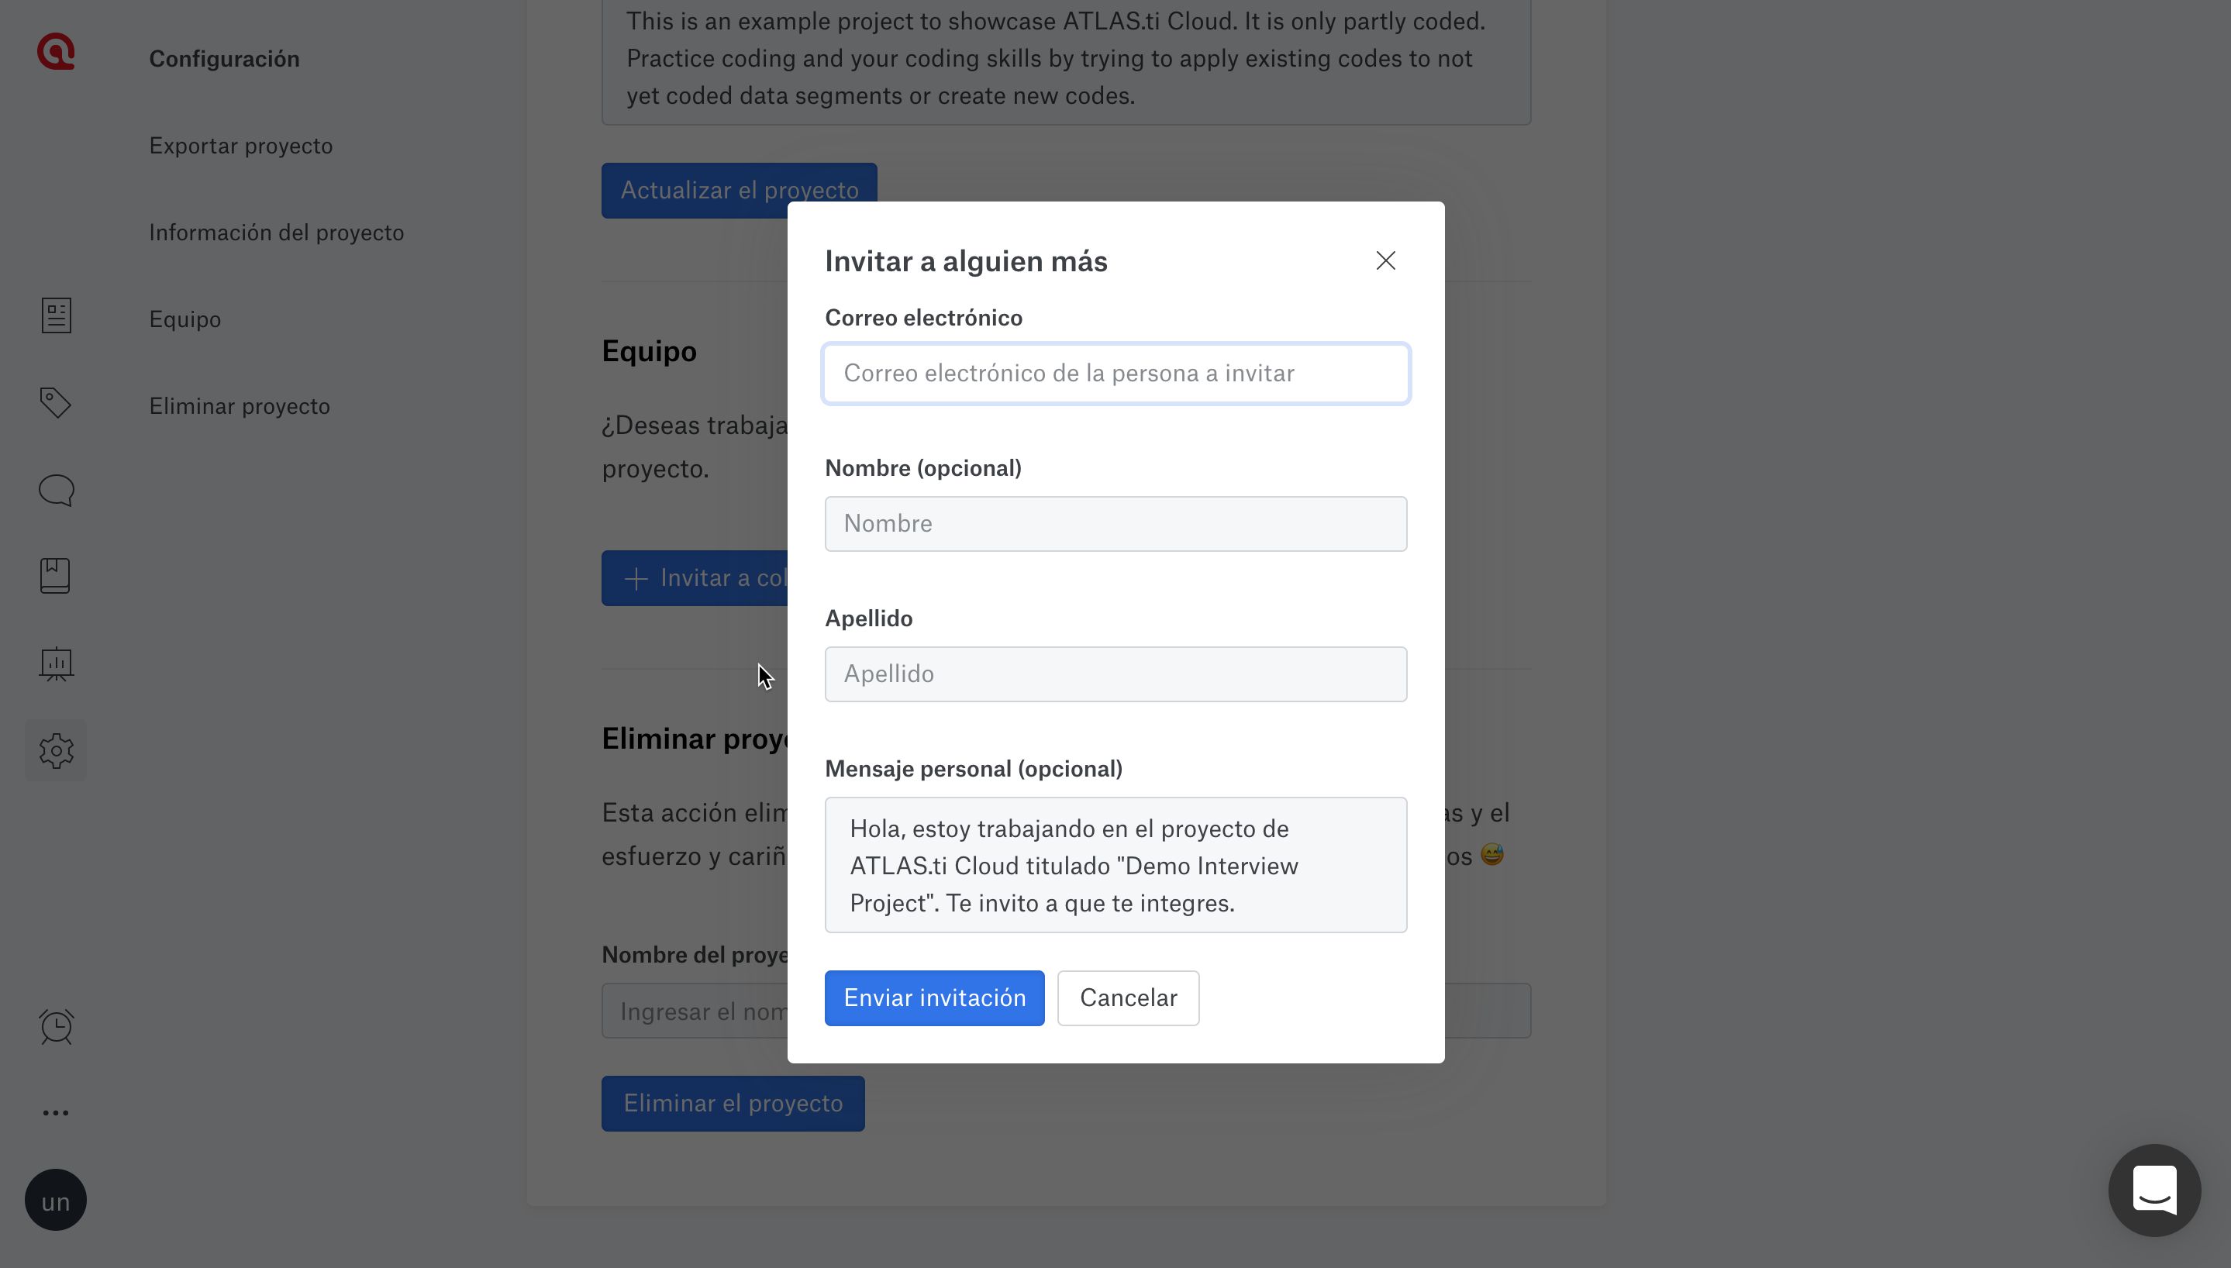
Task: Open the alarm clock history icon
Action: pos(56,1027)
